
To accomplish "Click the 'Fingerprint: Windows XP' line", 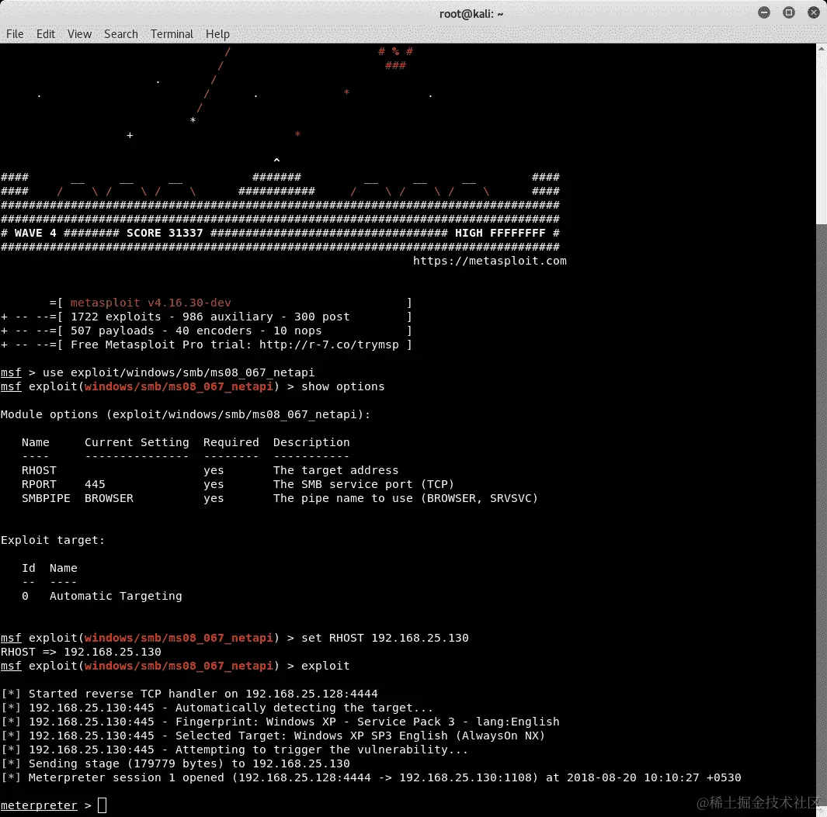I will (280, 722).
